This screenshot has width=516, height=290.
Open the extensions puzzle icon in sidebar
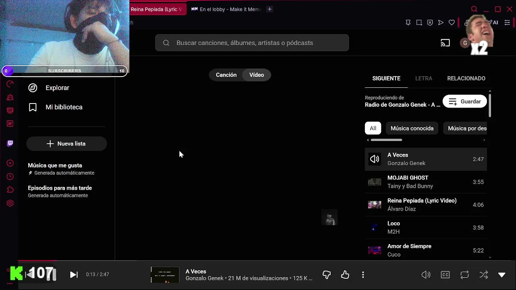(x=10, y=190)
